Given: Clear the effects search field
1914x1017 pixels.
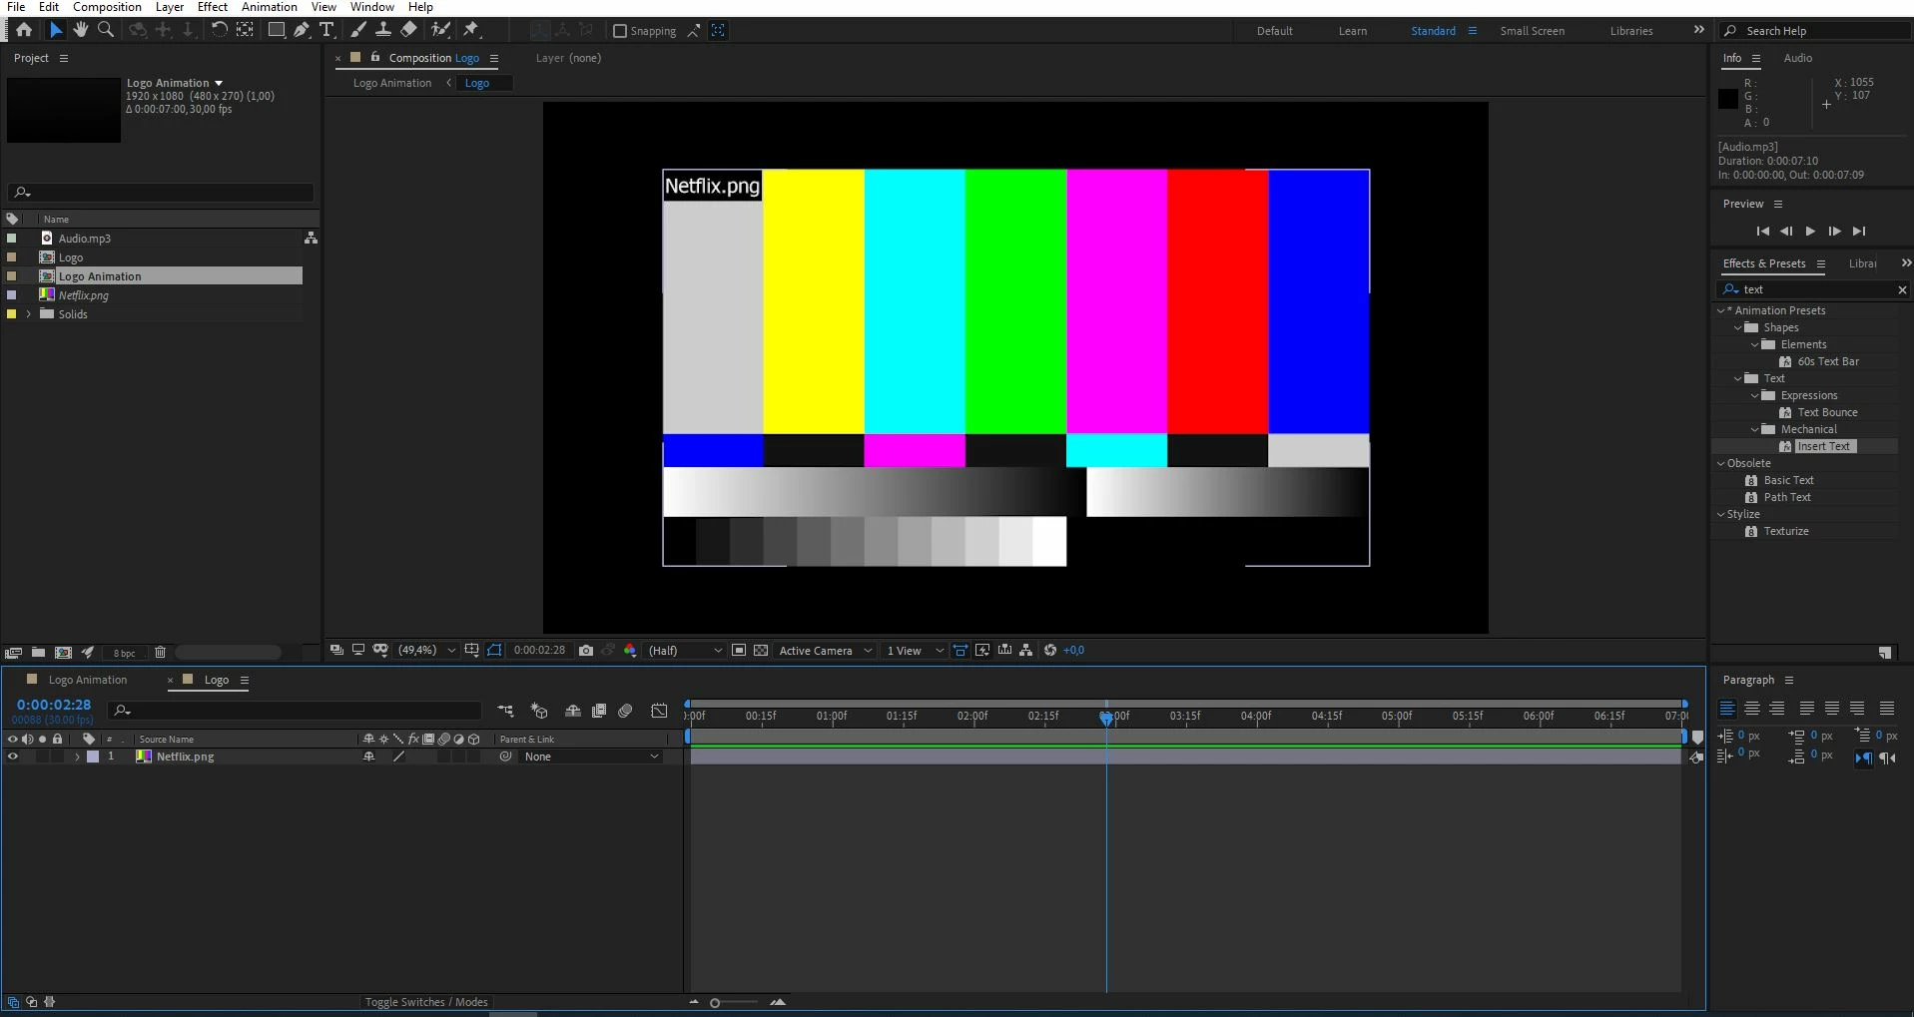Looking at the screenshot, I should (1902, 289).
